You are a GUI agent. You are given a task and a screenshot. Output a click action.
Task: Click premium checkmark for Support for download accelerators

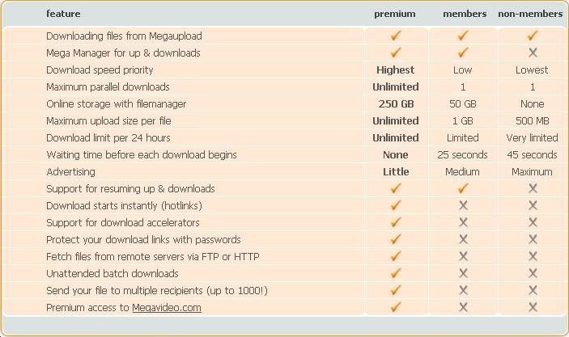point(396,222)
